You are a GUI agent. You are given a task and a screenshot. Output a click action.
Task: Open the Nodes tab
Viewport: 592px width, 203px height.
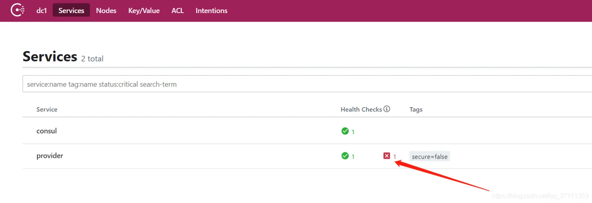(x=106, y=11)
